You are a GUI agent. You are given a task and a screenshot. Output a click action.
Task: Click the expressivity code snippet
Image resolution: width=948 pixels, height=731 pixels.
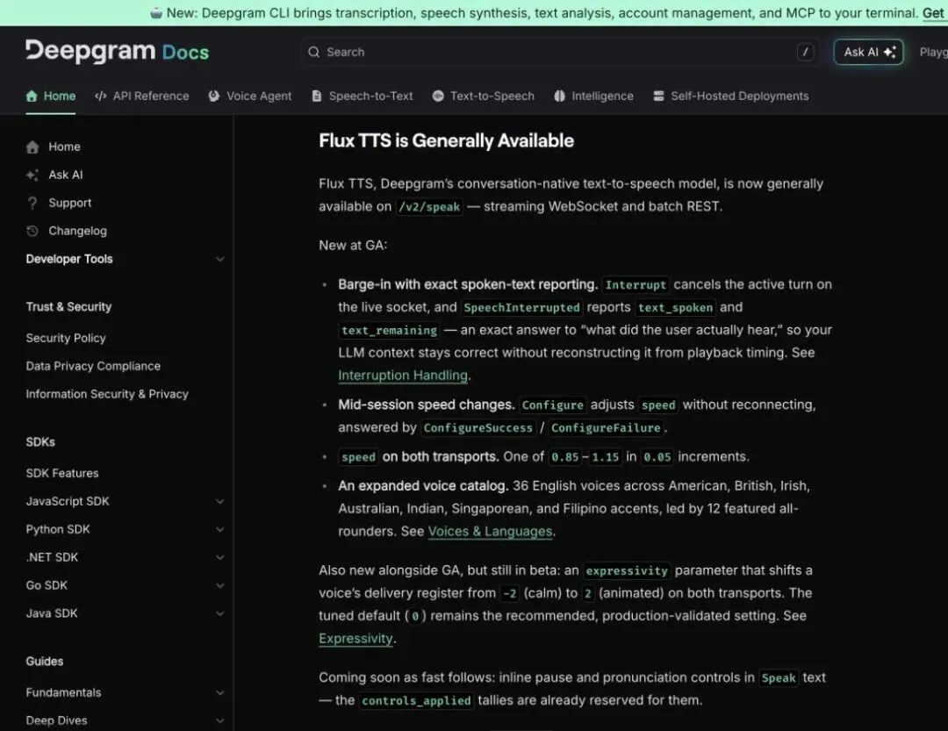tap(627, 570)
